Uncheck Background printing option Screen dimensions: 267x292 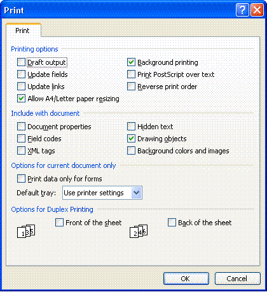tap(131, 62)
